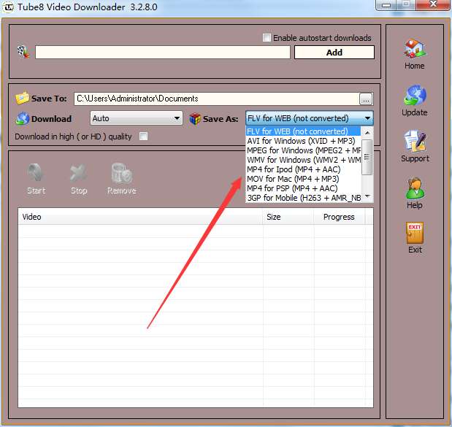
Task: Tick the high or HD quality checkbox
Action: click(x=143, y=136)
